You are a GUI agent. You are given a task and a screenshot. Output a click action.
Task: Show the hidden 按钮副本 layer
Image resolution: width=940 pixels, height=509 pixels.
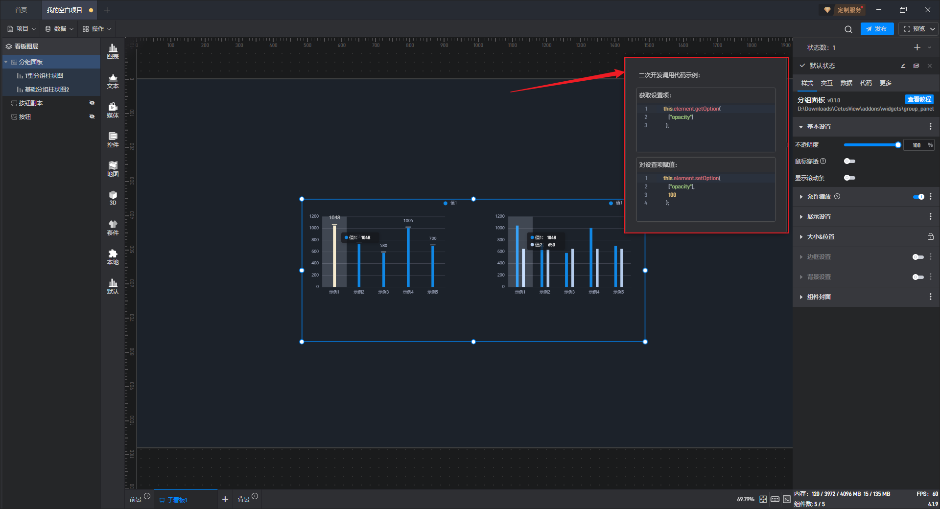pyautogui.click(x=92, y=103)
